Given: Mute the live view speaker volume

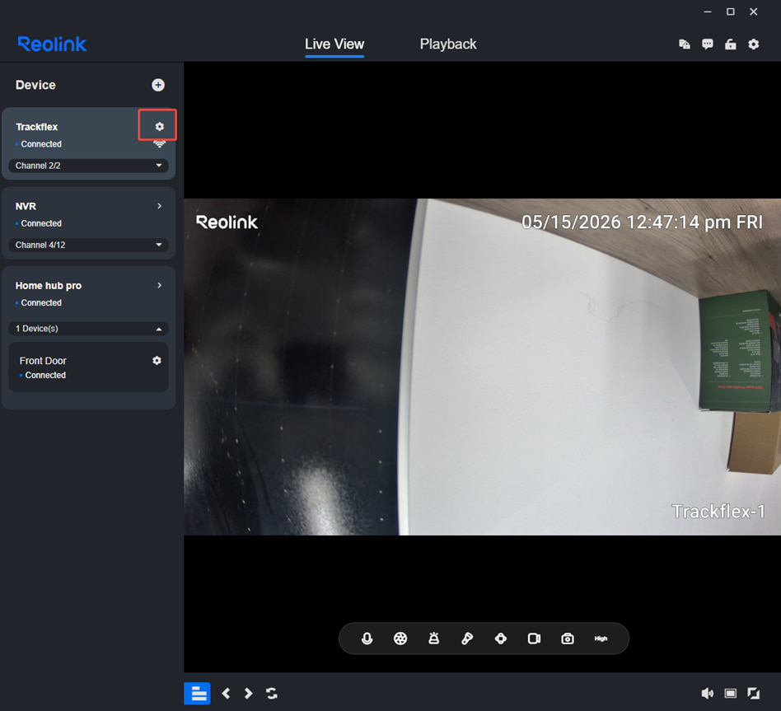Looking at the screenshot, I should (708, 693).
